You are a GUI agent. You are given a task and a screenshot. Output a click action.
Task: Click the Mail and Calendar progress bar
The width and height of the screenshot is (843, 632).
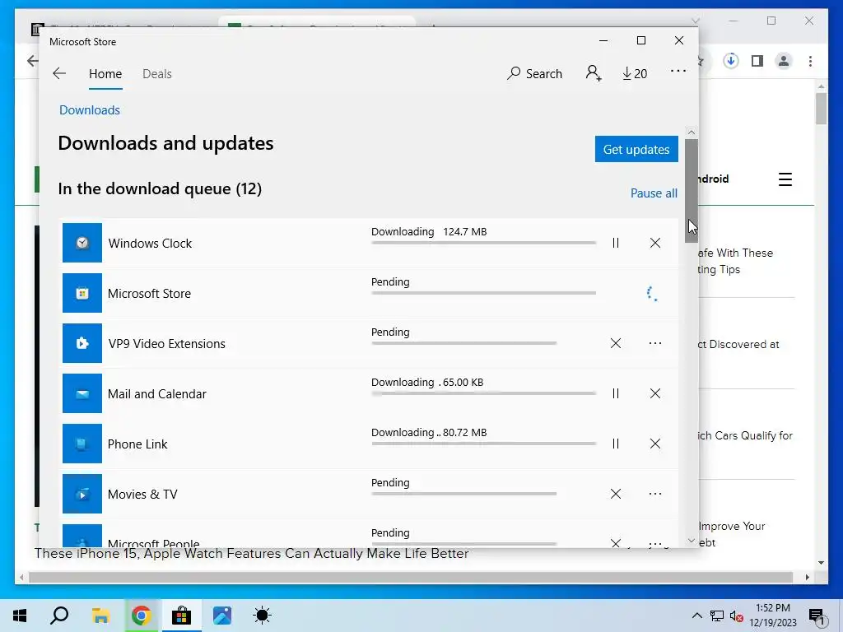coord(483,393)
